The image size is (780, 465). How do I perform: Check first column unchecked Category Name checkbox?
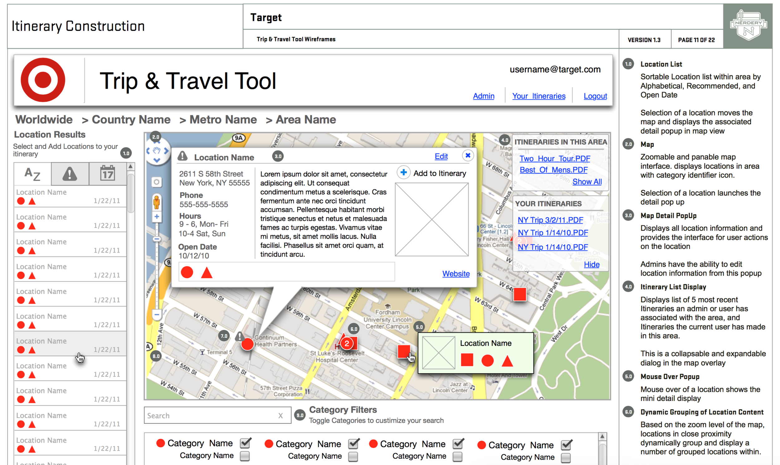tap(245, 456)
